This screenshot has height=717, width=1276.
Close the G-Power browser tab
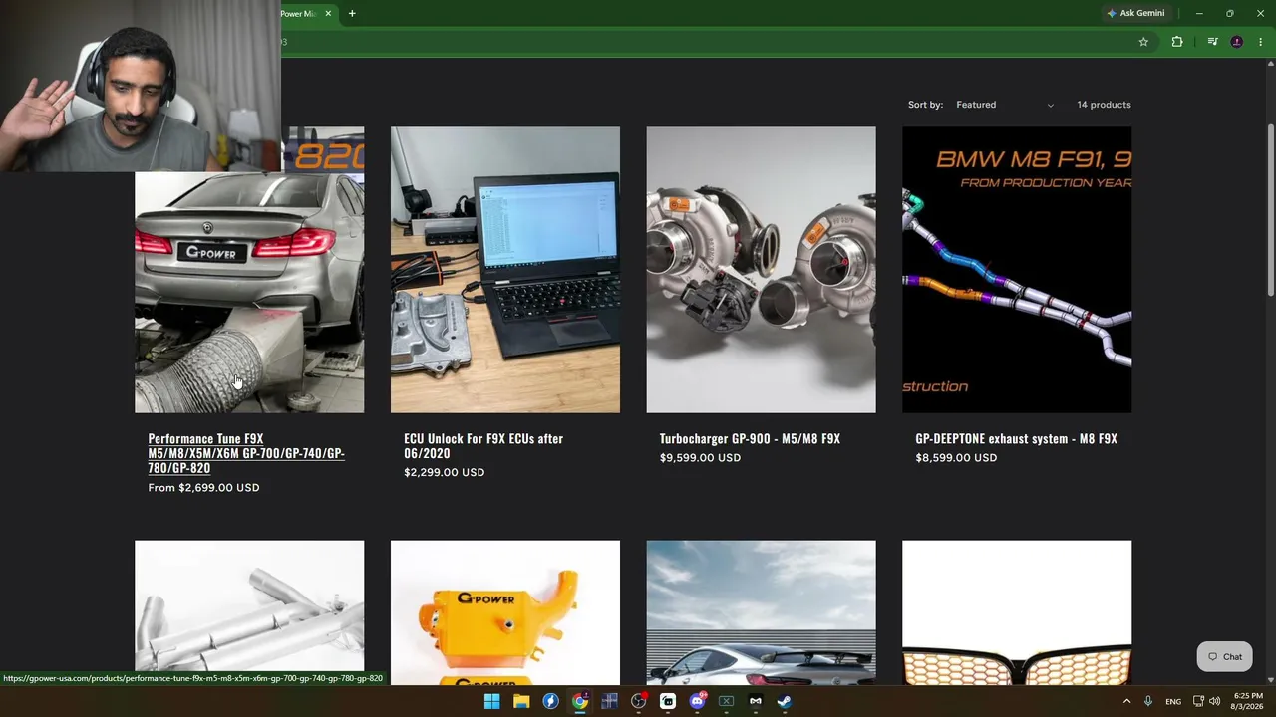point(328,14)
